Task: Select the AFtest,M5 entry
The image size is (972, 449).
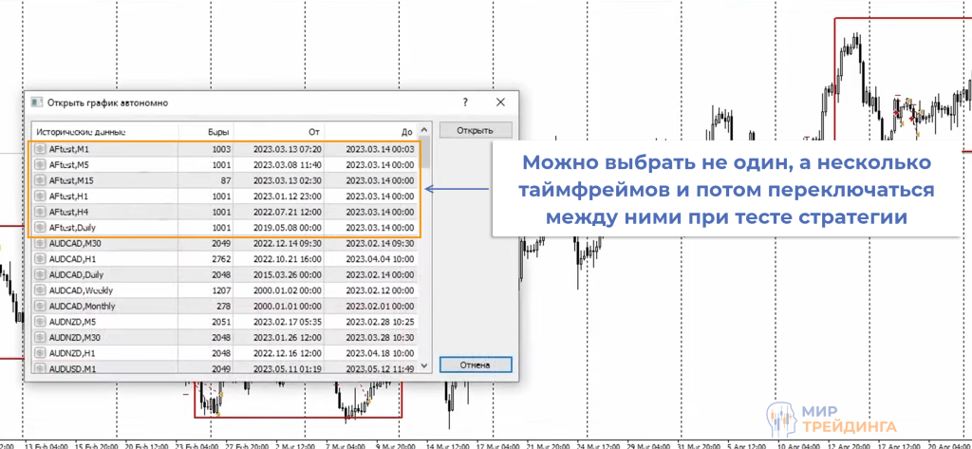Action: tap(225, 164)
